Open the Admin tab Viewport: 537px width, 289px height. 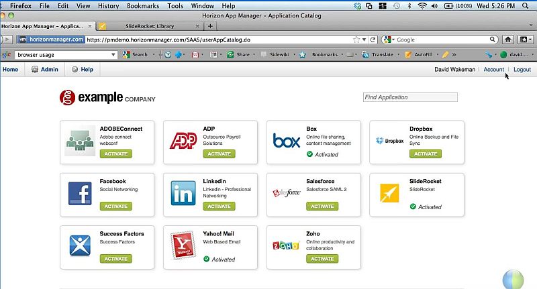(x=45, y=70)
